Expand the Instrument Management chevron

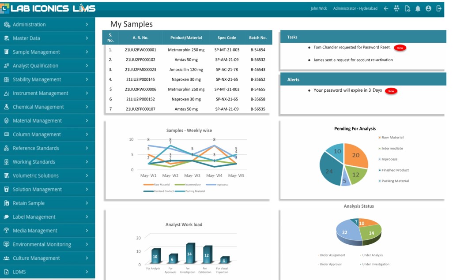click(87, 93)
